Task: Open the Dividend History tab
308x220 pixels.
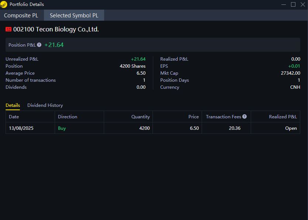Action: 45,105
